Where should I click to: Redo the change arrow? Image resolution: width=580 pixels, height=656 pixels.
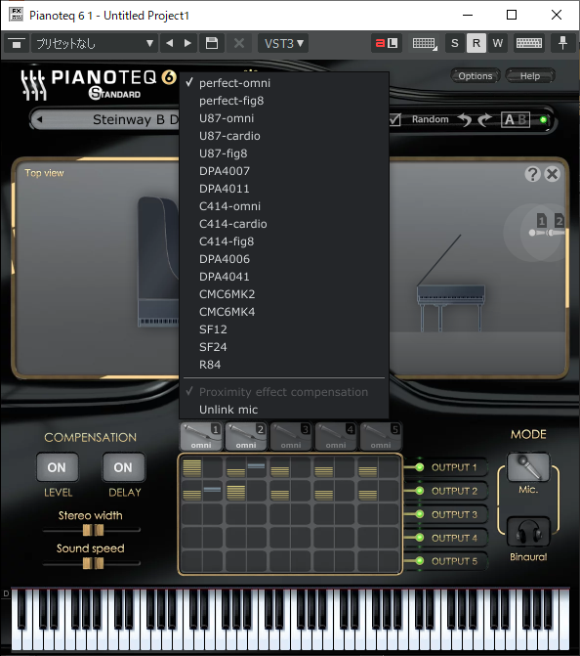click(x=484, y=120)
